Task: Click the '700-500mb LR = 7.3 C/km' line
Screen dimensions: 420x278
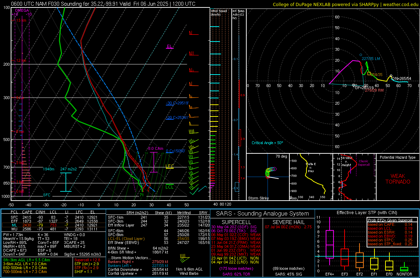Action: 25,272
